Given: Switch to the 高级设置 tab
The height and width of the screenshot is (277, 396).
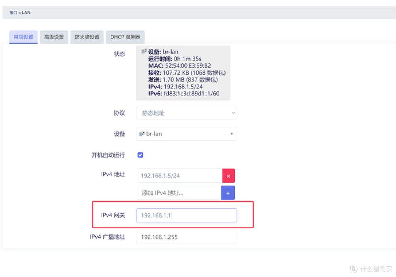Looking at the screenshot, I should [x=54, y=37].
